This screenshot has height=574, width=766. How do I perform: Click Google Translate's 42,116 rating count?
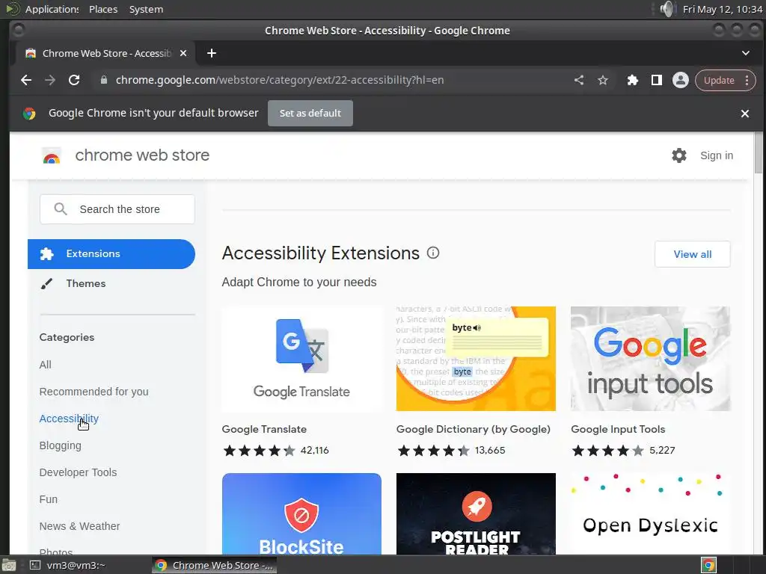click(315, 451)
